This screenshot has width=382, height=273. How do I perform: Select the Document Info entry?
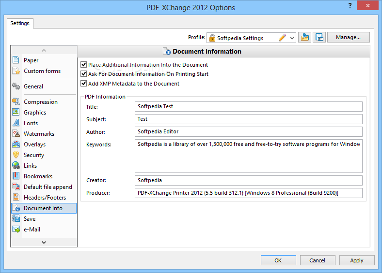[44, 208]
